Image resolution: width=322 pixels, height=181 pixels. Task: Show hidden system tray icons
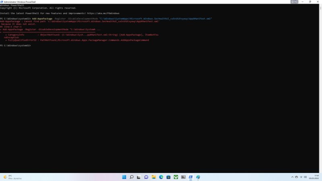[292, 177]
